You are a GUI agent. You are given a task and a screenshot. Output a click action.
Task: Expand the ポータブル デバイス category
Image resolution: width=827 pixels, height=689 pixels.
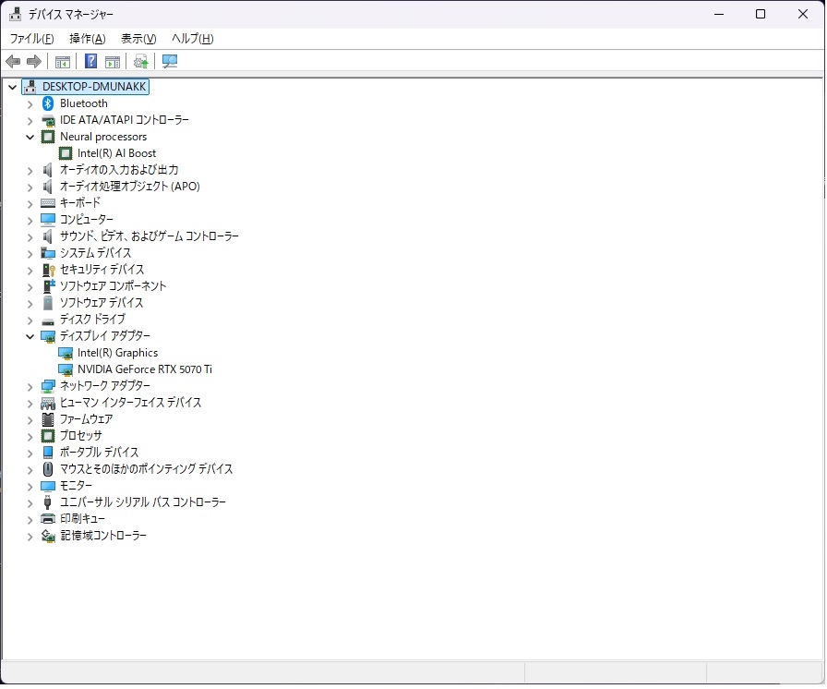pos(30,453)
